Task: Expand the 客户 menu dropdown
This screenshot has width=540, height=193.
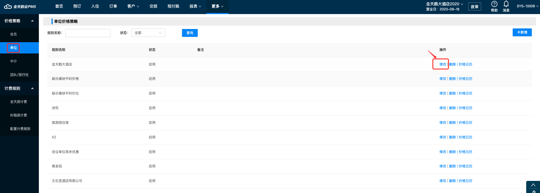Action: point(133,6)
